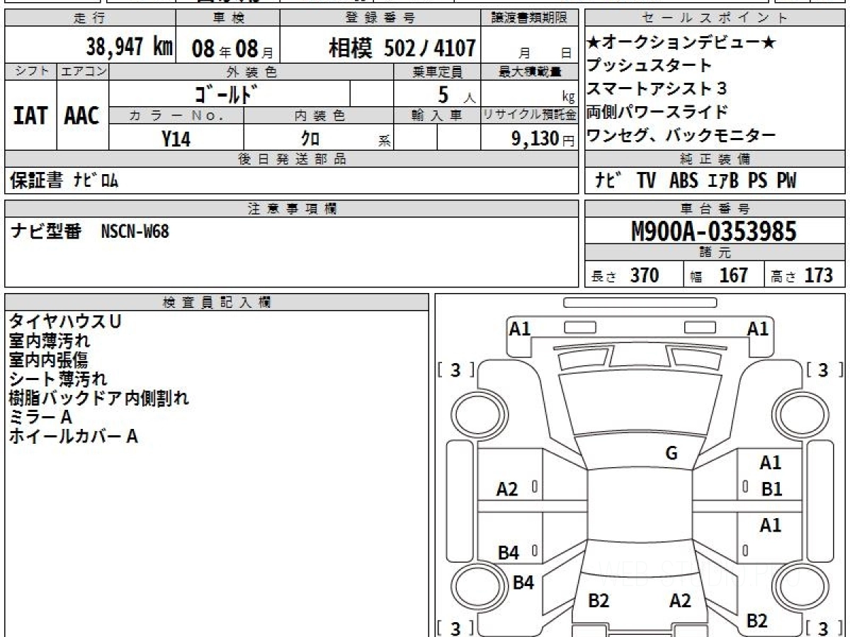Screen dimensions: 850x637
Task: Select inspector note 室内内張傷
Action: tap(49, 360)
